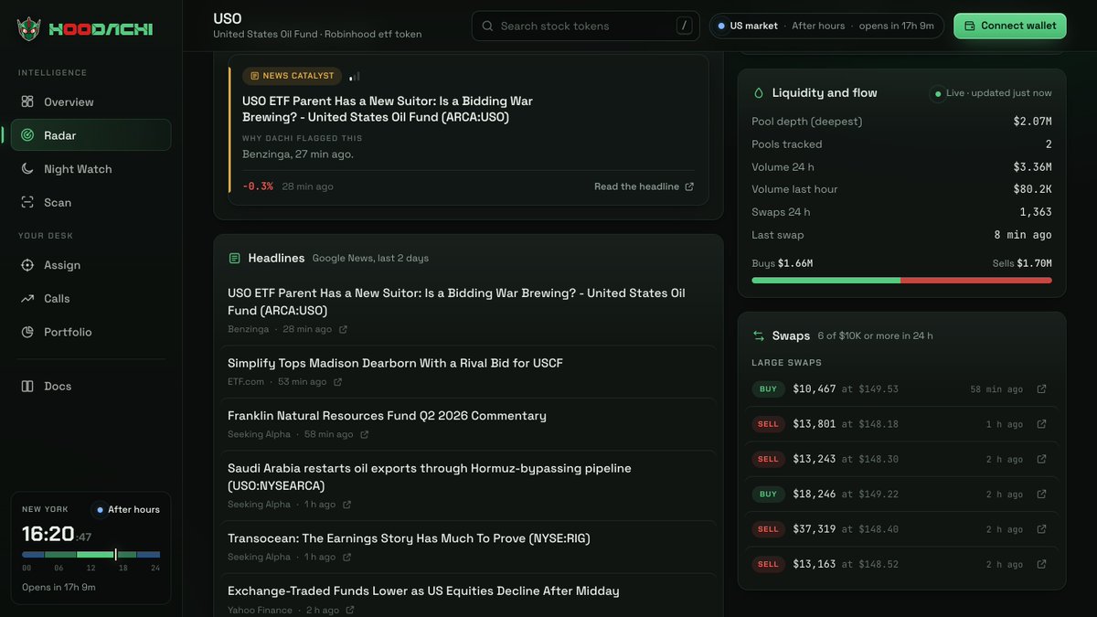Viewport: 1097px width, 617px height.
Task: Open link for SELL $37,319 swap
Action: coord(1041,529)
